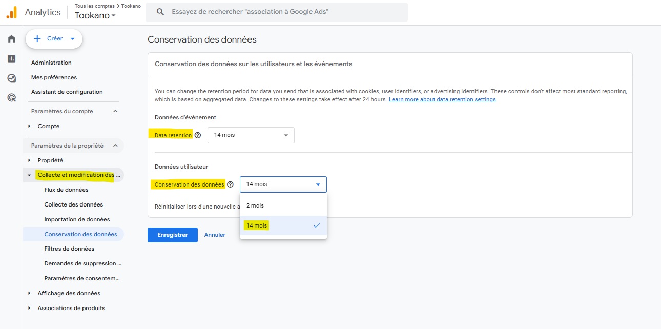Open the Tookano account selector
661x329 pixels.
pyautogui.click(x=95, y=15)
